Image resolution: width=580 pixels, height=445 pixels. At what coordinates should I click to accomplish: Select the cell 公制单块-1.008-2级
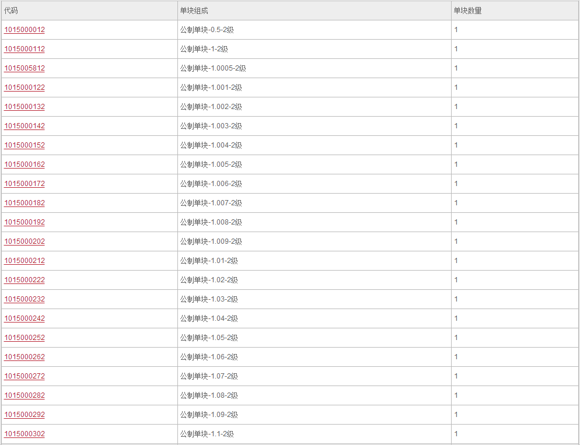point(315,222)
